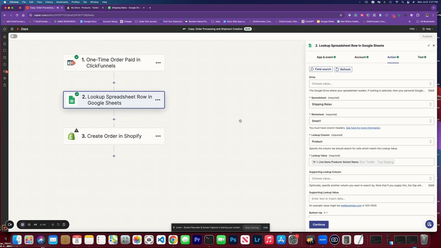This screenshot has height=248, width=441.
Task: Click the Field search button
Action: (x=321, y=69)
